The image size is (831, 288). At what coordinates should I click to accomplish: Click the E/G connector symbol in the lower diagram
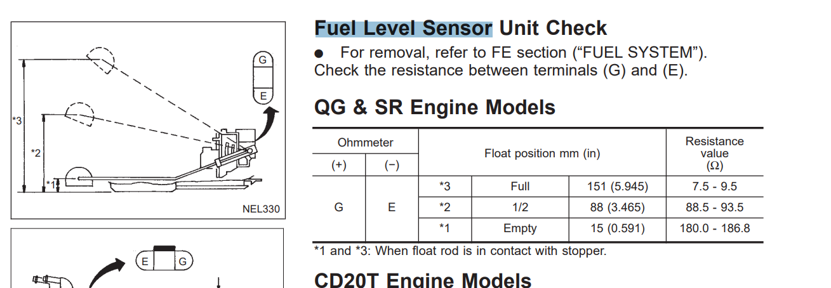tap(164, 261)
